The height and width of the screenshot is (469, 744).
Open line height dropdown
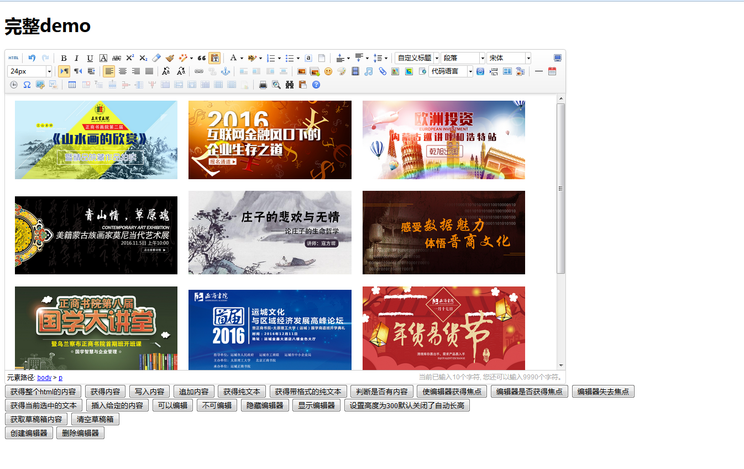coord(386,58)
